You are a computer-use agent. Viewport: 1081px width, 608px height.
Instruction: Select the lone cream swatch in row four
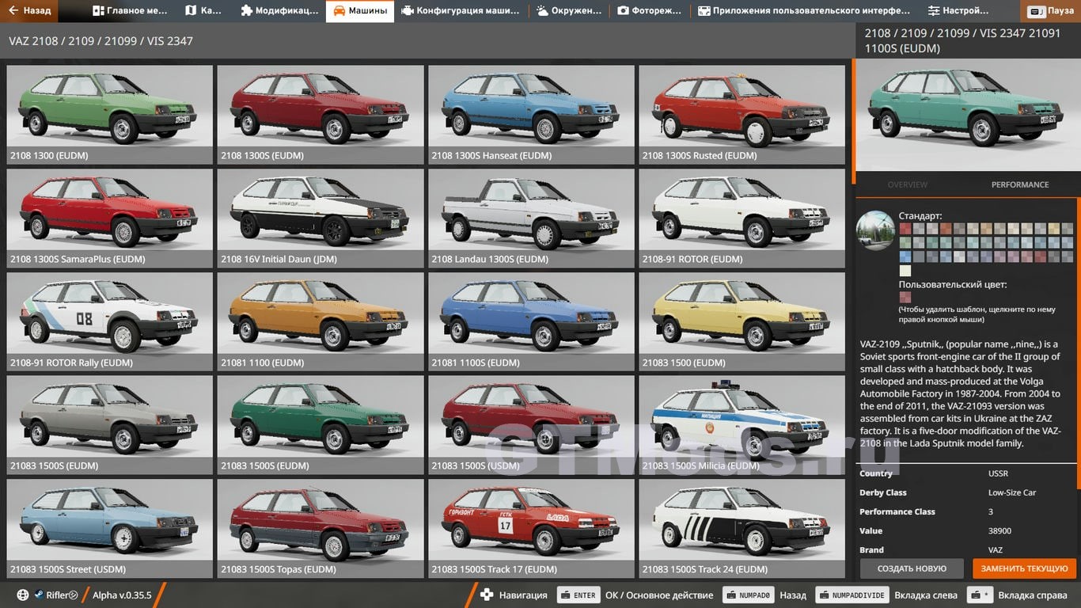(x=905, y=271)
